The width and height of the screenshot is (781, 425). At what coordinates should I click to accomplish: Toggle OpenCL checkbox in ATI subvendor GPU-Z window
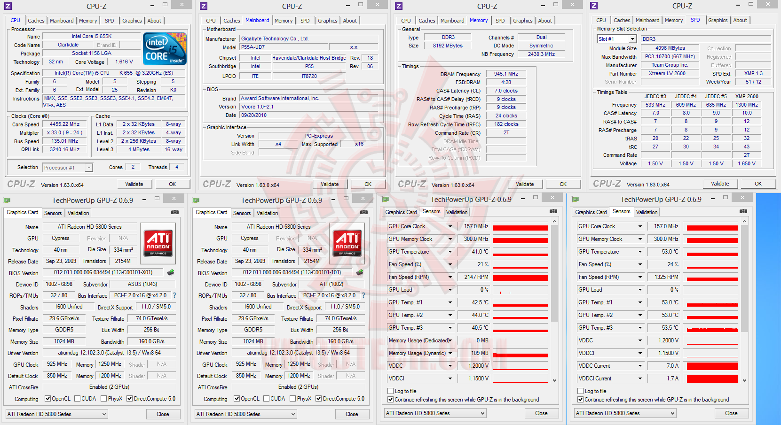[x=237, y=399]
